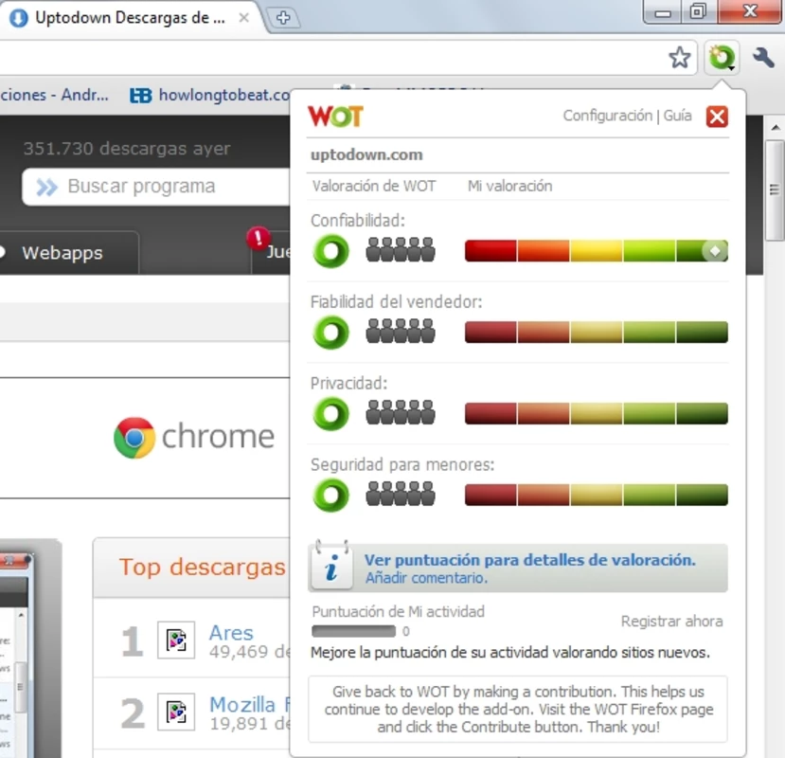
Task: Click the Chrome logo banner
Action: point(194,437)
